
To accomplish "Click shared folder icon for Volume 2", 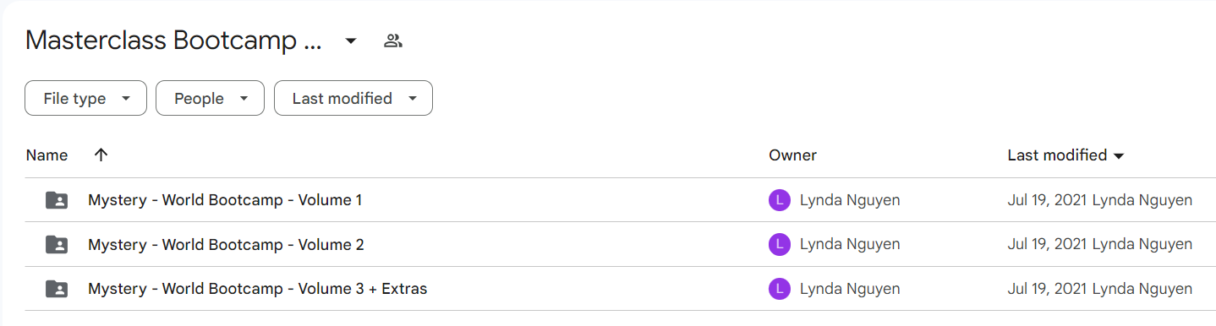I will [57, 245].
